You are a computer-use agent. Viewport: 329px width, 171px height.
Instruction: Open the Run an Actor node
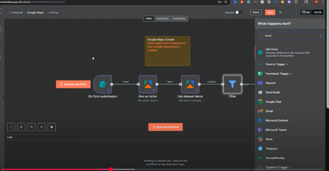[148, 84]
